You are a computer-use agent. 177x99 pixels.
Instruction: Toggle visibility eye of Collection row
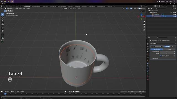point(173,12)
